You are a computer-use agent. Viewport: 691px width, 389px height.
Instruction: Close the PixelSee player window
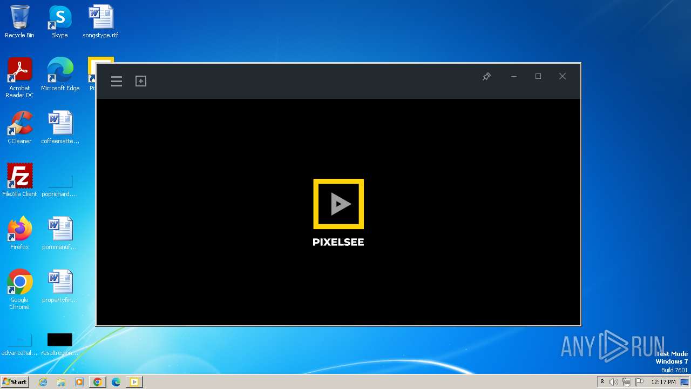(563, 77)
